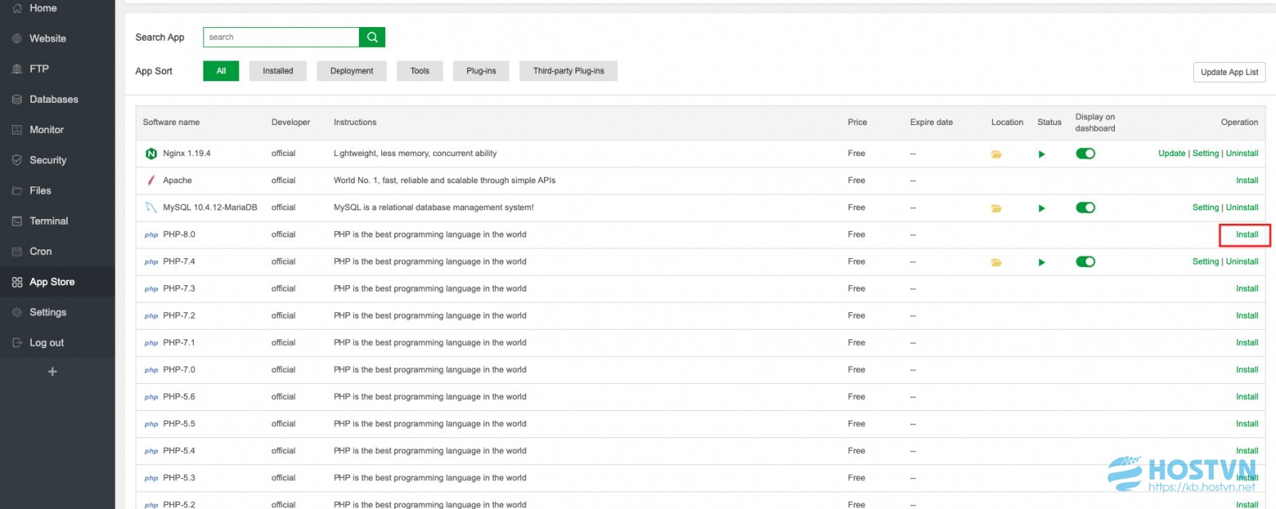1276x509 pixels.
Task: Click the Website globe icon in sidebar
Action: 17,38
